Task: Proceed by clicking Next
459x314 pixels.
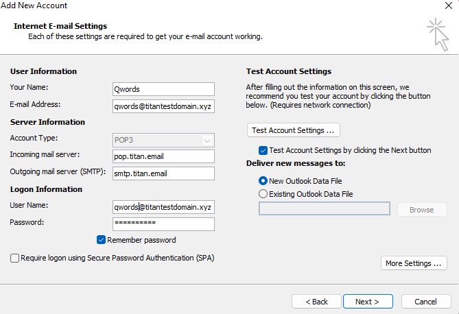Action: click(368, 302)
